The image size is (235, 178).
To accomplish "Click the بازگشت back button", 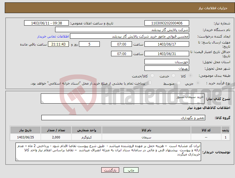I will tap(110, 170).
